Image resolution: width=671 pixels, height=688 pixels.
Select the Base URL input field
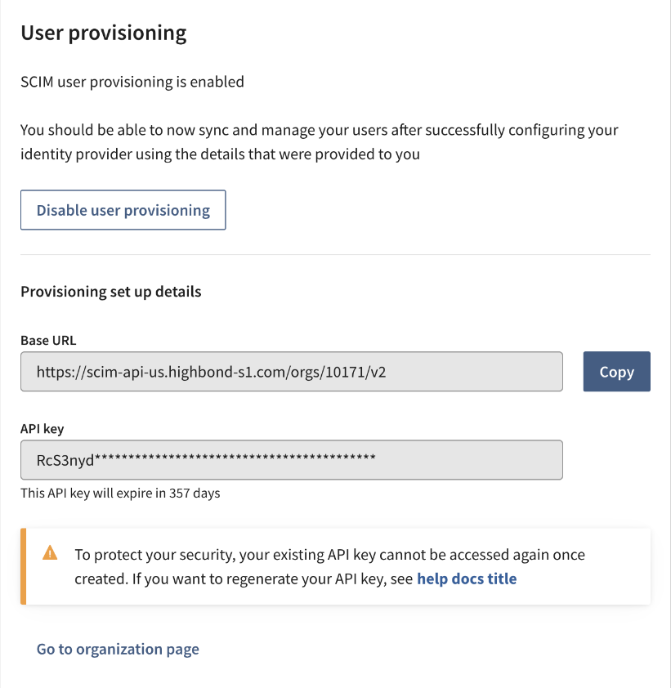[x=291, y=371]
